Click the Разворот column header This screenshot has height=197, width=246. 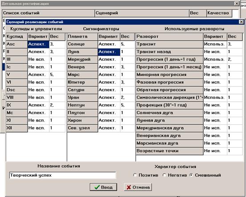coord(169,37)
